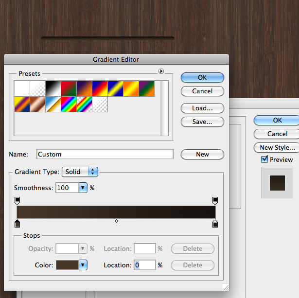Screen dimensions: 299x298
Task: Click the Load... button
Action: tap(202, 108)
